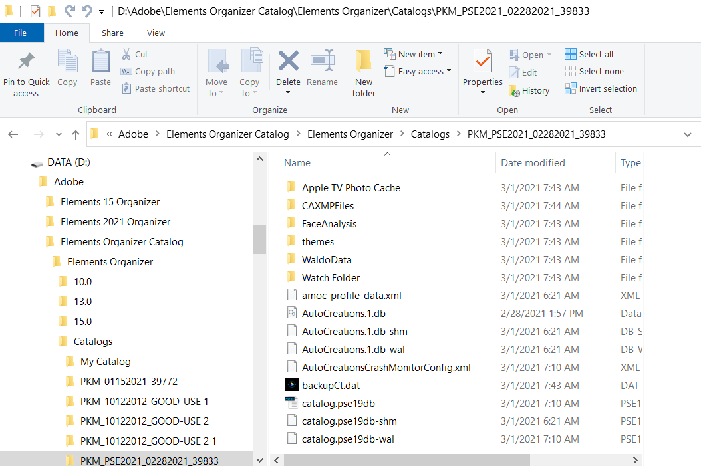
Task: Click file list horizontal scroll right arrow
Action: coord(635,460)
